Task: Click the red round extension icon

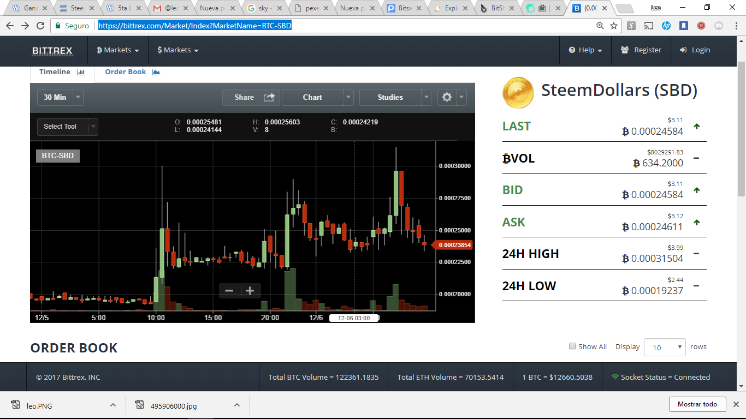Action: [701, 26]
